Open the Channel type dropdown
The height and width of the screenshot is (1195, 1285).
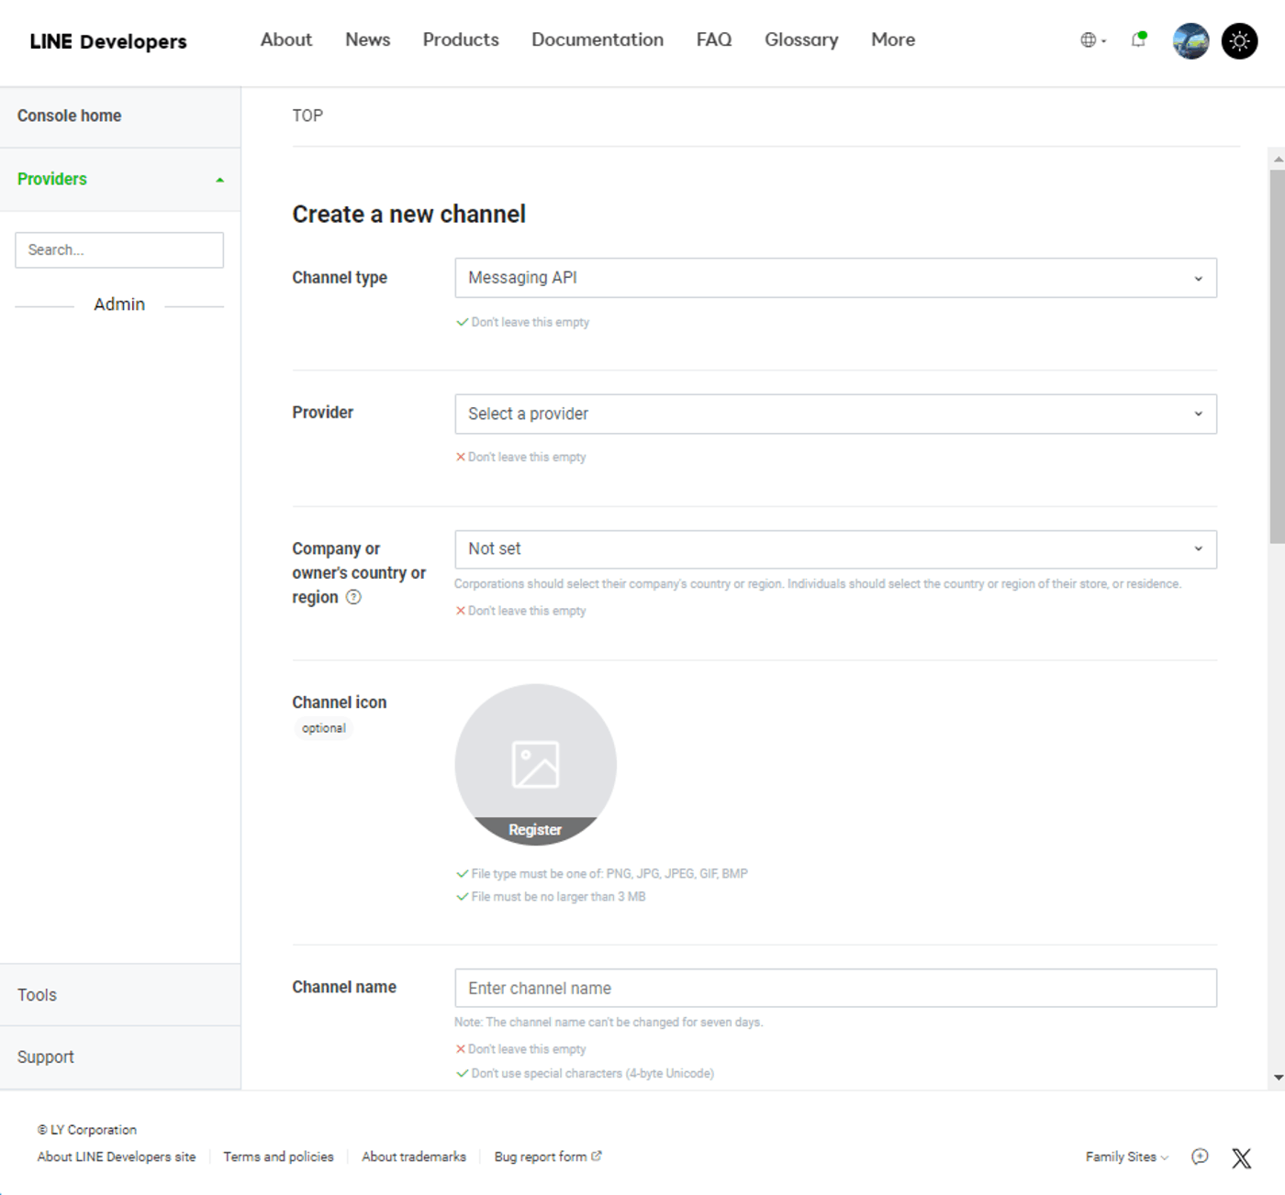tap(835, 278)
